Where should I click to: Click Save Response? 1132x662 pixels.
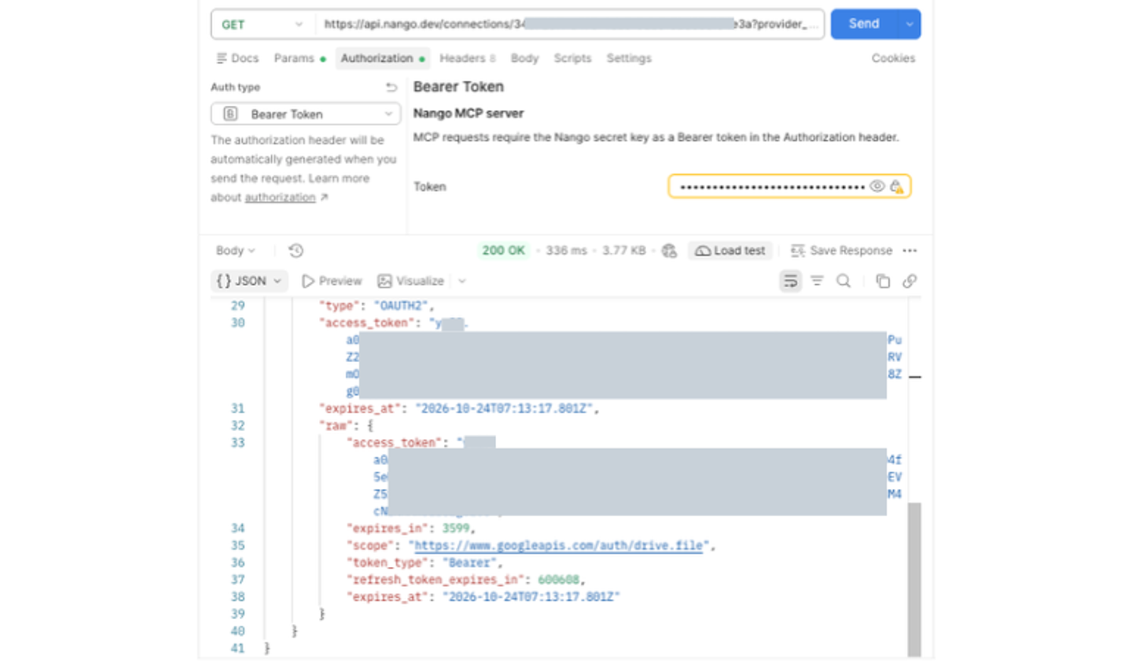coord(841,251)
